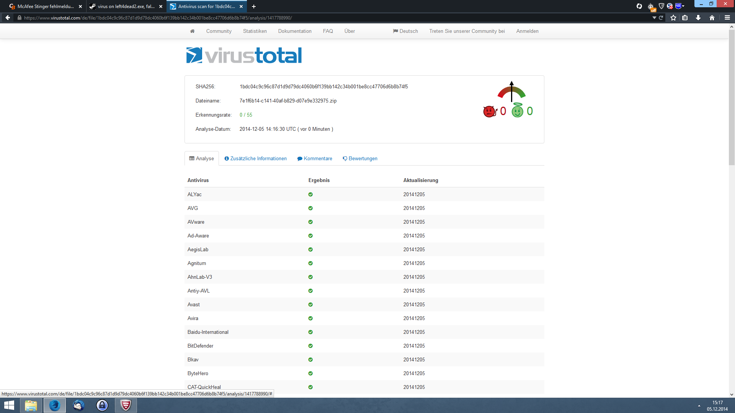735x413 pixels.
Task: Reload the page via the refresh icon
Action: pyautogui.click(x=661, y=18)
